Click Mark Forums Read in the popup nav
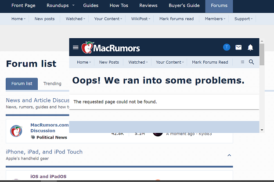This screenshot has height=182, width=274. (x=210, y=62)
